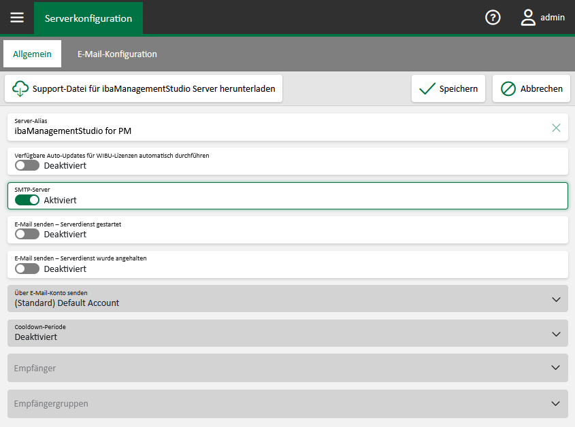The width and height of the screenshot is (575, 427).
Task: Enable E-Mail senden Serverdienst angehalten switch
Action: [x=27, y=269]
